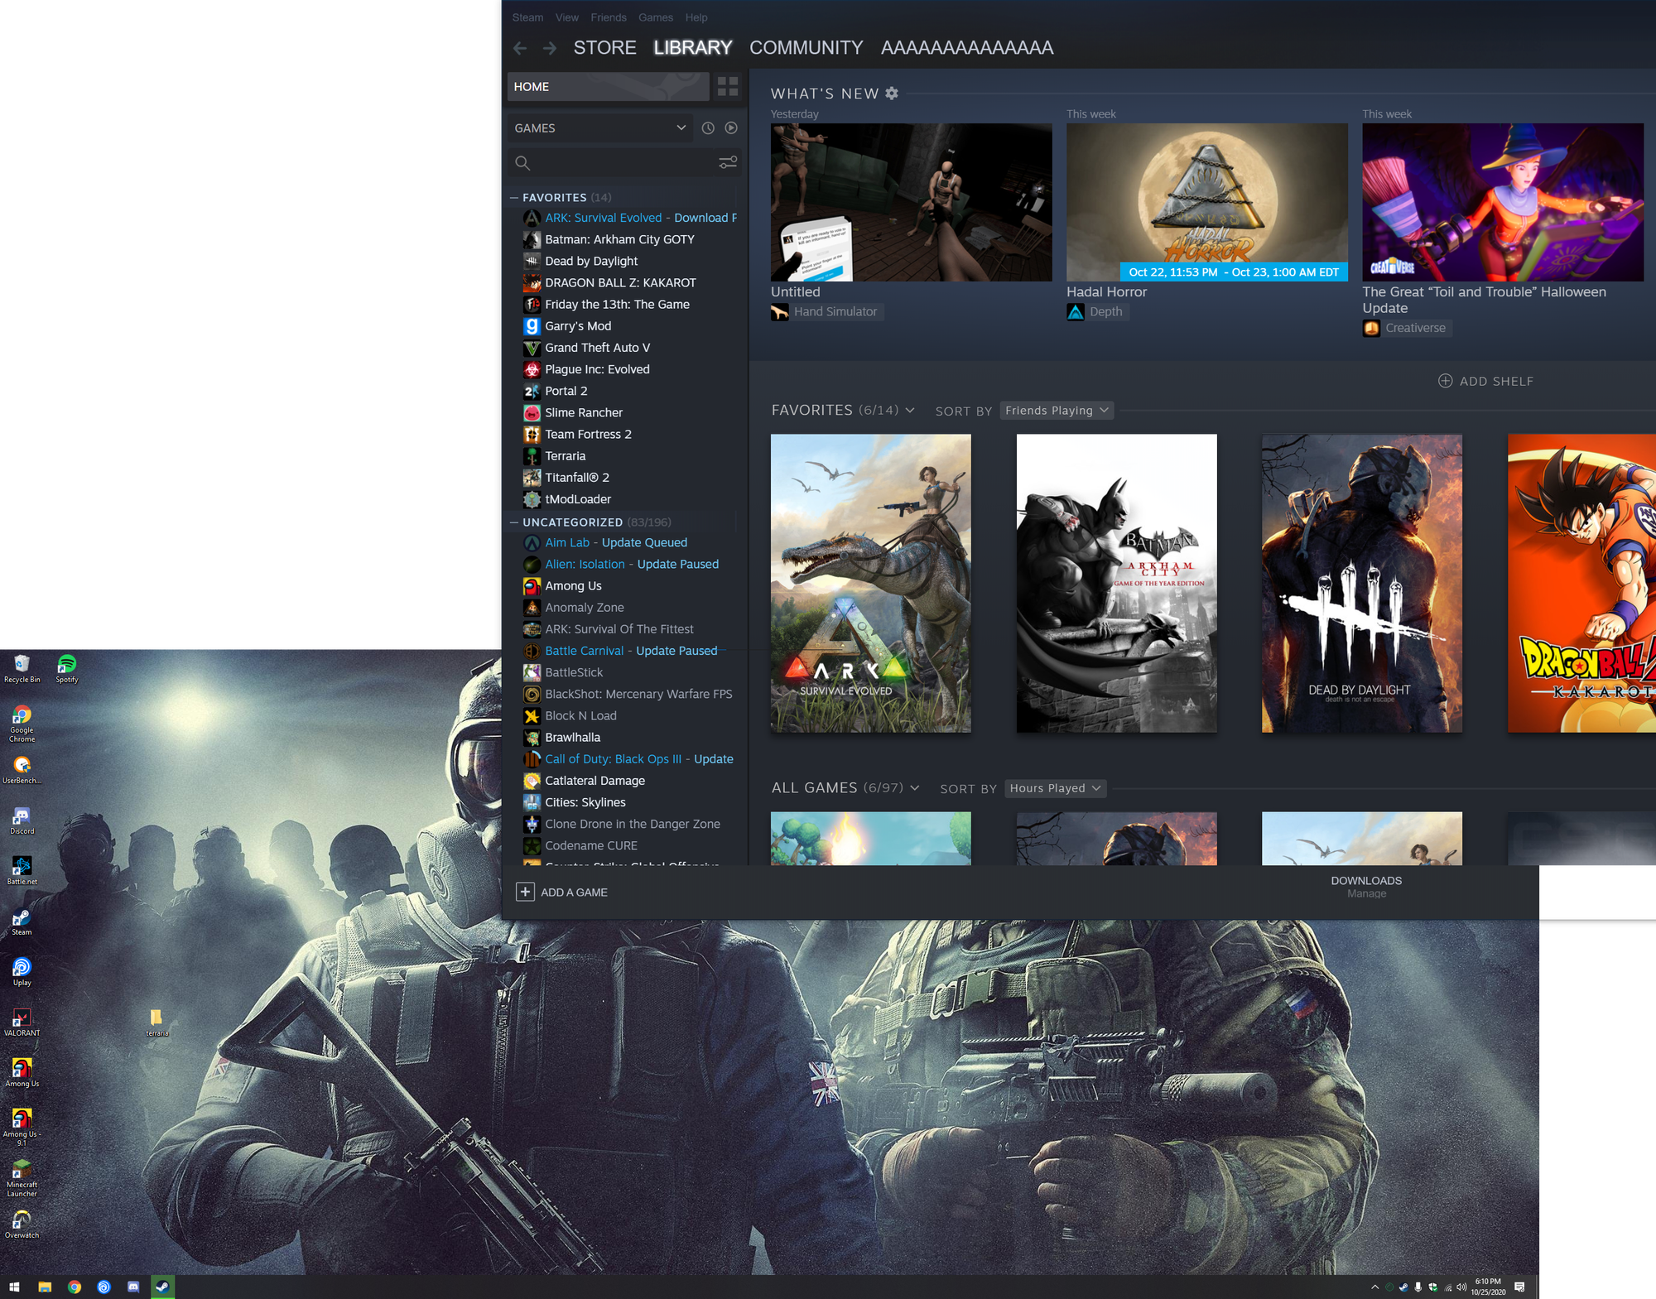
Task: Open the notification center icon
Action: click(x=1519, y=1287)
